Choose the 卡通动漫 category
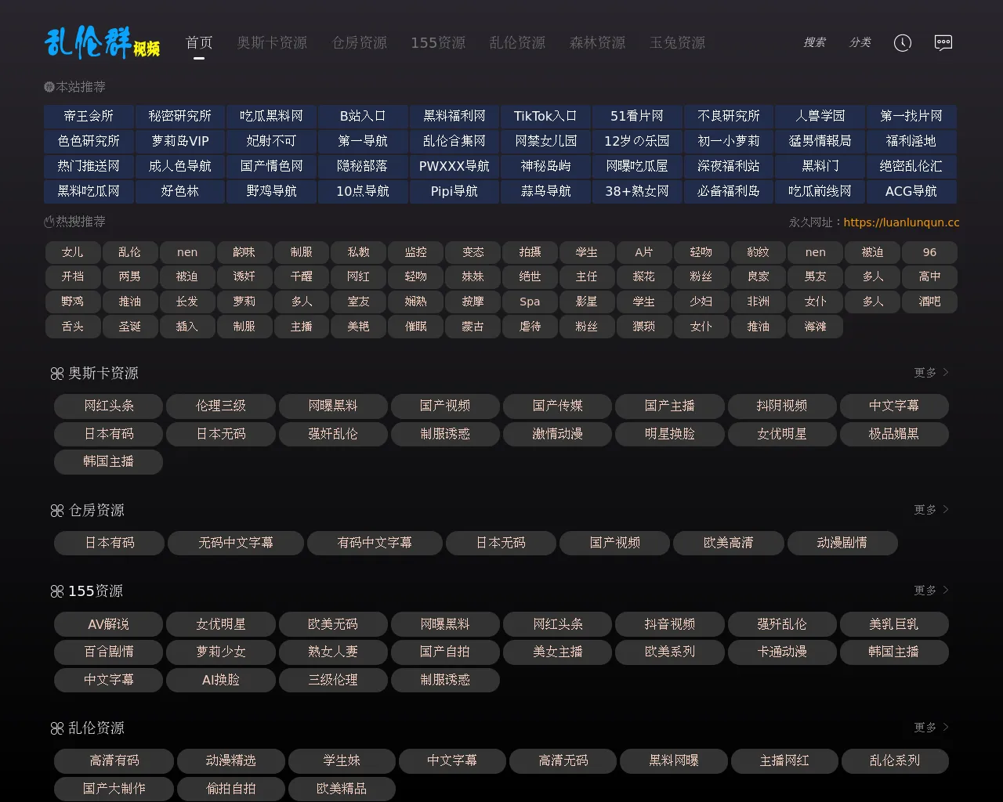This screenshot has width=1003, height=802. tap(782, 652)
